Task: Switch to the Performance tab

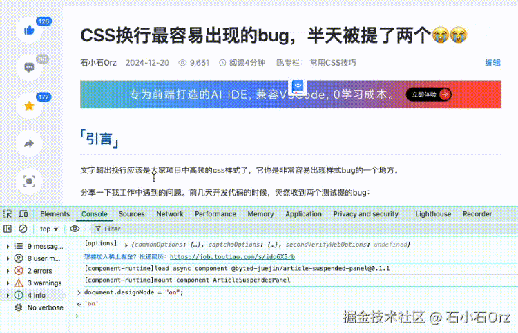Action: [x=215, y=213]
